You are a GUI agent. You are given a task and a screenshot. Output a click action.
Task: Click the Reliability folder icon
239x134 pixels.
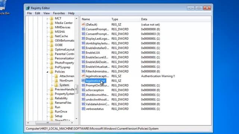pyautogui.click(x=52, y=98)
